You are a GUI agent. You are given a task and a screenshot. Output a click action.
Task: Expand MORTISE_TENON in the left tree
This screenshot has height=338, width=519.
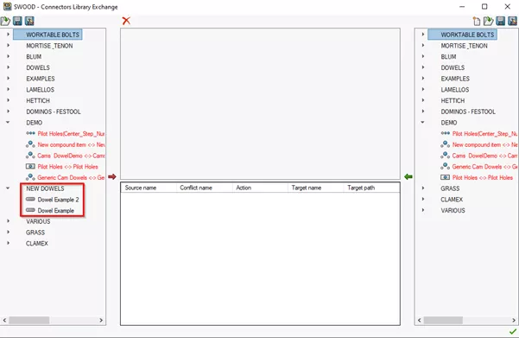[x=8, y=46]
